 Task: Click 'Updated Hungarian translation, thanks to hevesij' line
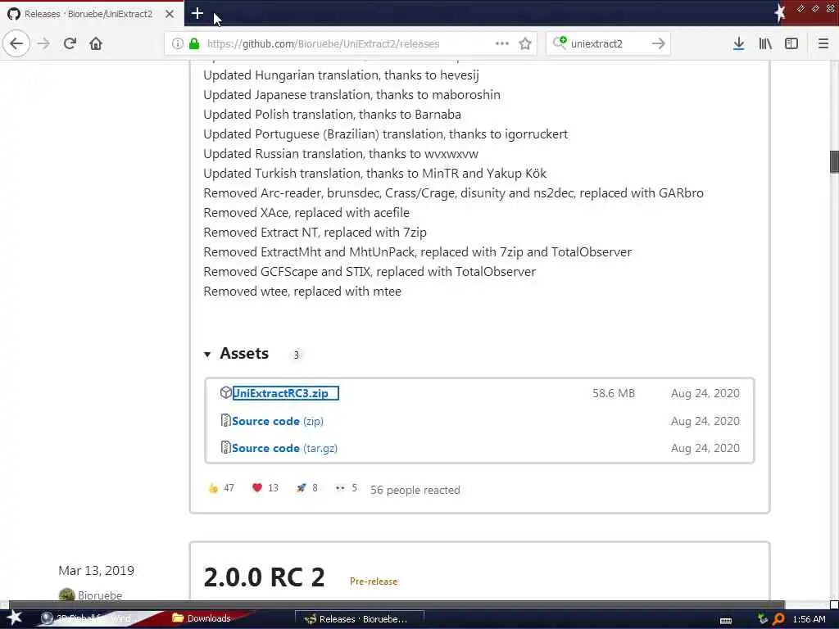342,75
